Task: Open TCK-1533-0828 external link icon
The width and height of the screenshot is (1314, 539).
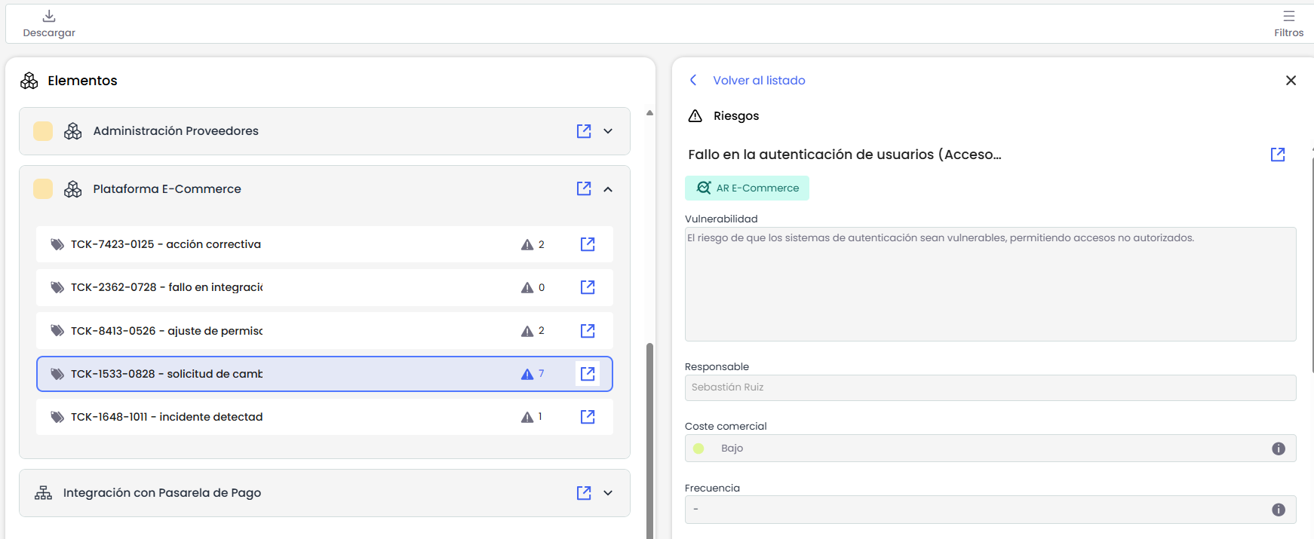Action: 588,374
